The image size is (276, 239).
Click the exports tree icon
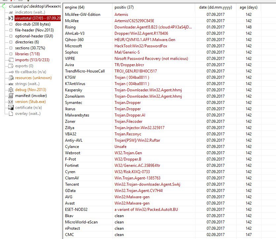click(11, 66)
